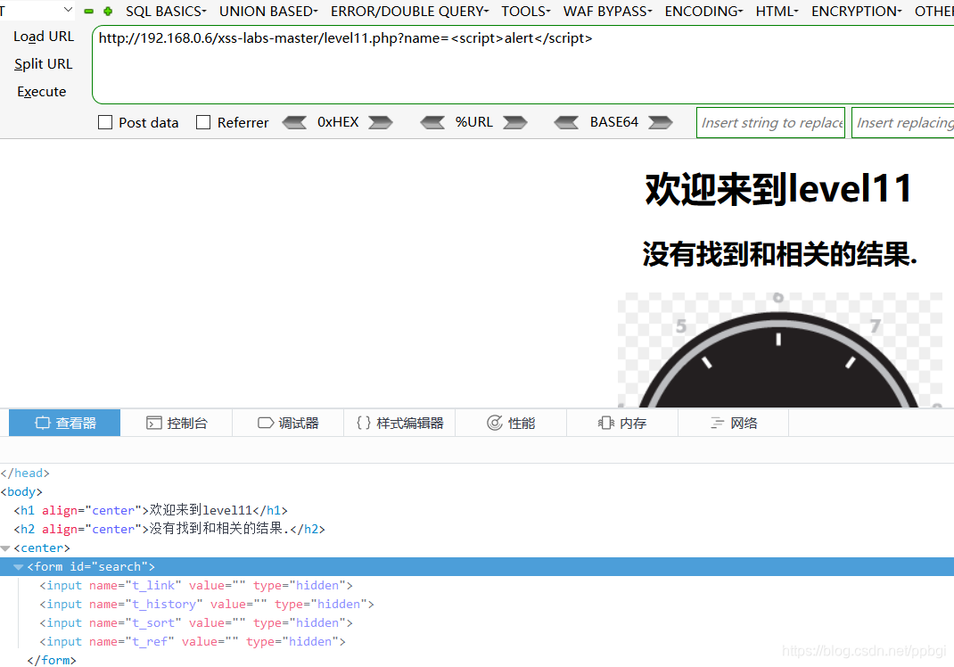The height and width of the screenshot is (667, 954).
Task: Select the closing head tag line
Action: coord(25,473)
